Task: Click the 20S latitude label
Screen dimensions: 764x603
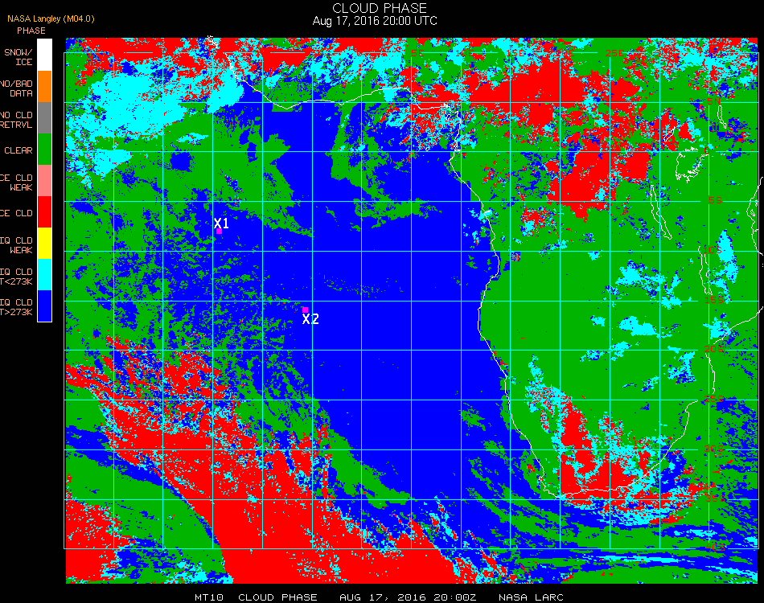Action: [714, 349]
